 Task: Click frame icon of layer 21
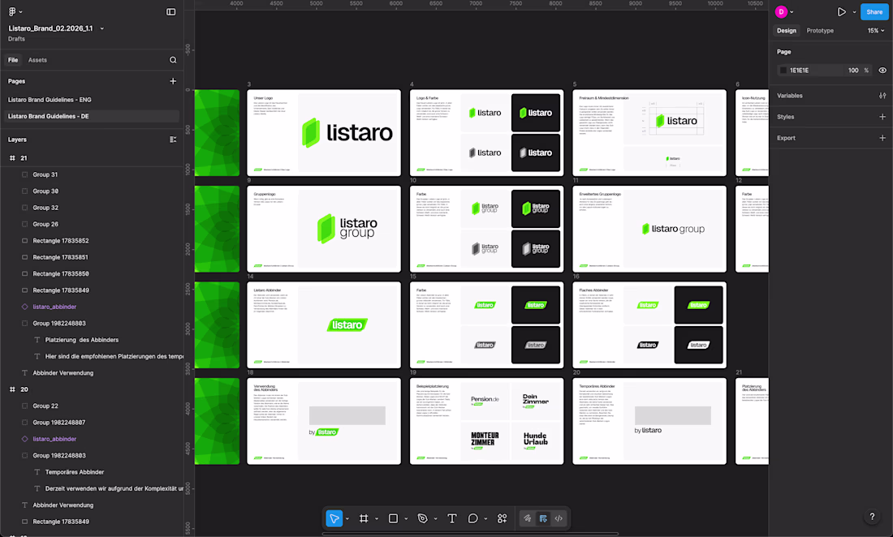[x=12, y=158]
